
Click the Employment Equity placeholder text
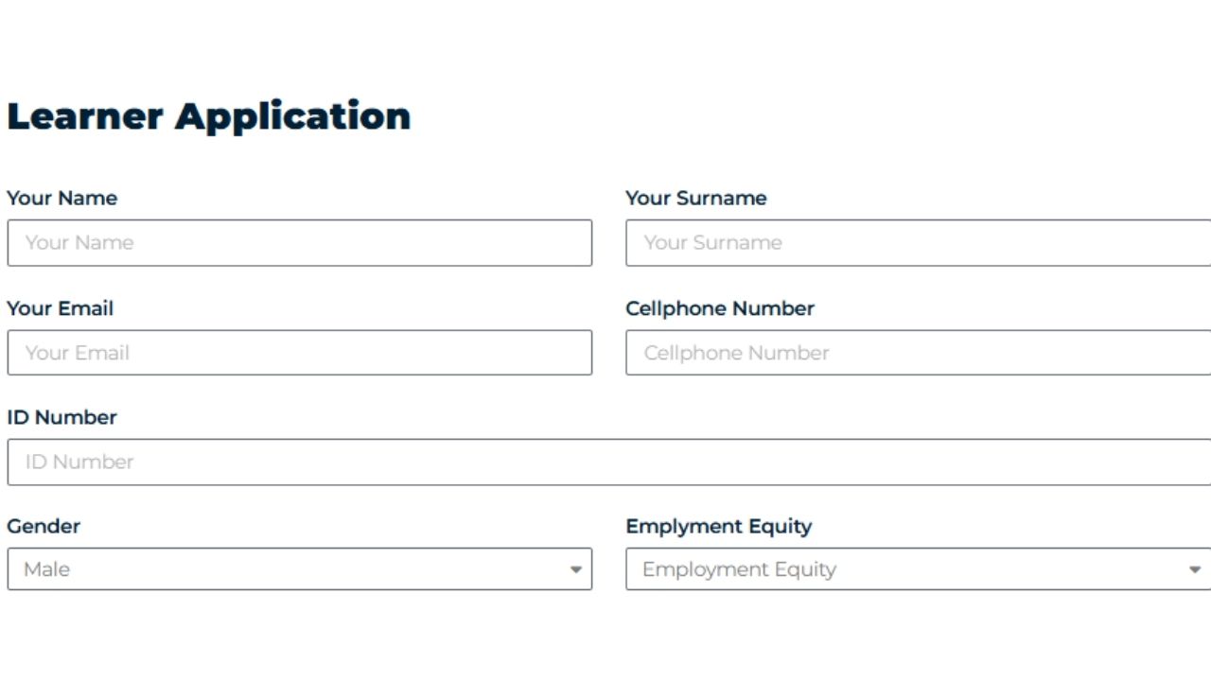pyautogui.click(x=738, y=568)
